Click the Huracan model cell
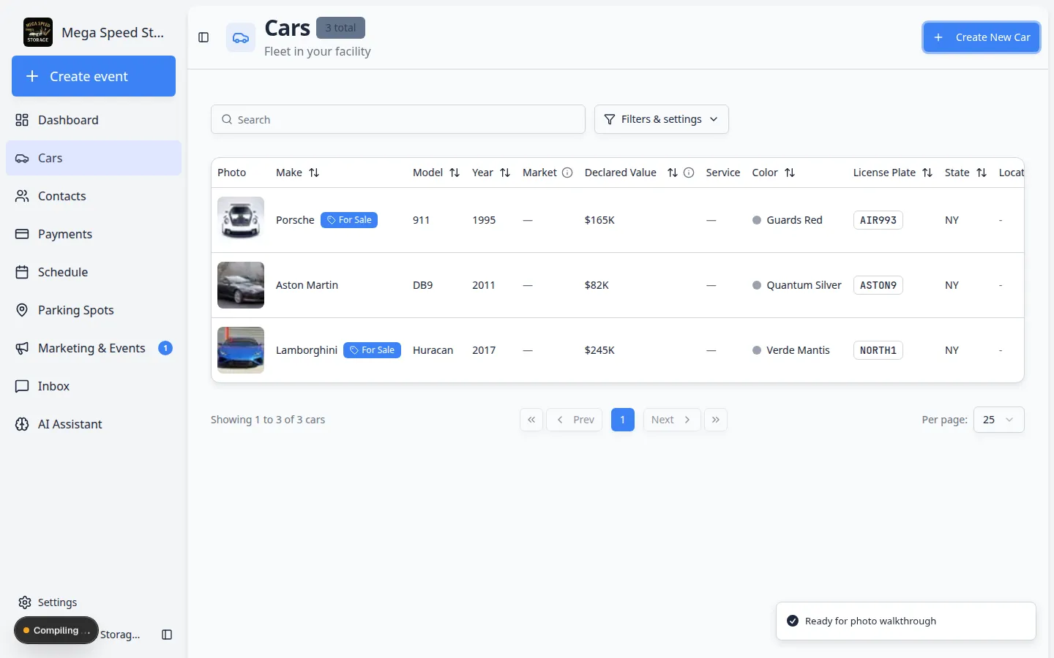This screenshot has width=1054, height=658. 433,350
